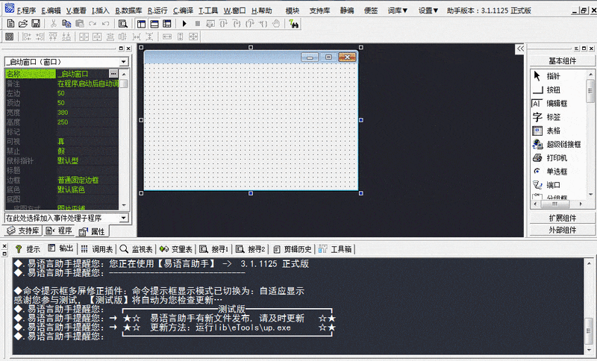Click property list scroll-down arrow
The width and height of the screenshot is (597, 361).
click(x=124, y=205)
